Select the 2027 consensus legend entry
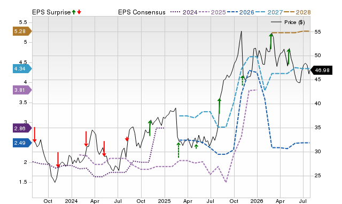The height and width of the screenshot is (204, 342). (269, 12)
